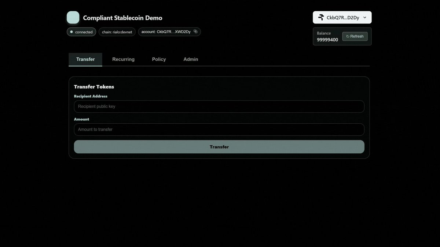Copy the account address with copy icon

[195, 31]
